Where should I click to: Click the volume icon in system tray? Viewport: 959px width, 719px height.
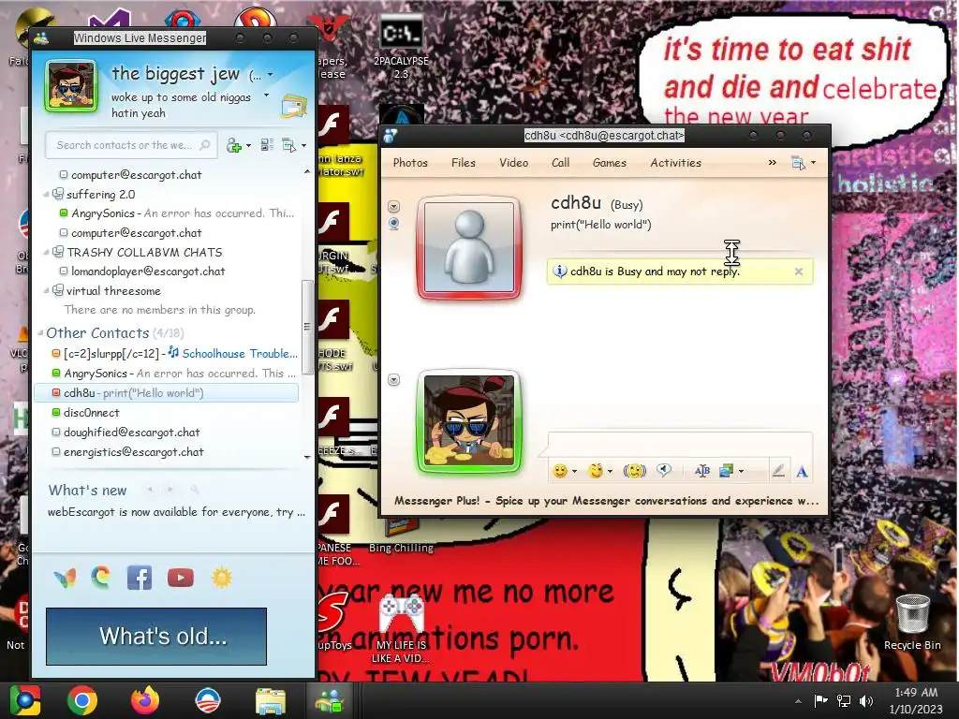(866, 700)
